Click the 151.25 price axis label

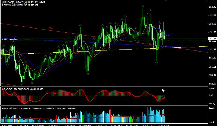point(213,58)
